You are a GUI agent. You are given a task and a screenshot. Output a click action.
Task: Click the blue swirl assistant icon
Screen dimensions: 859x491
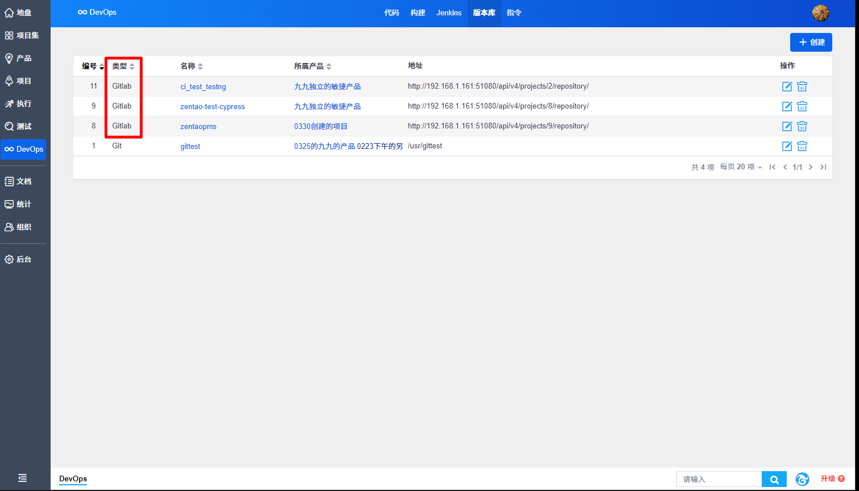click(x=802, y=479)
